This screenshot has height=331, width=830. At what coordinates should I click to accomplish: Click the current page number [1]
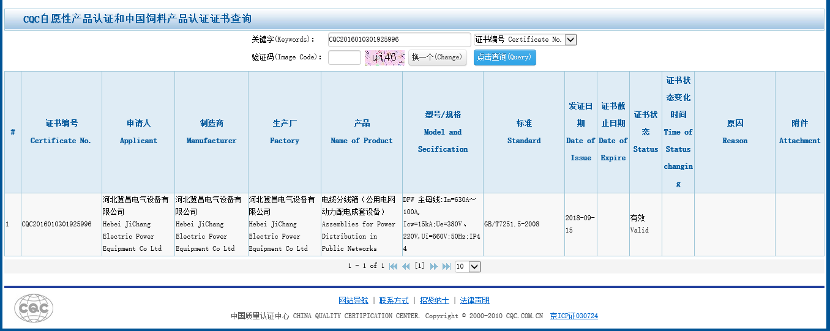pos(419,266)
